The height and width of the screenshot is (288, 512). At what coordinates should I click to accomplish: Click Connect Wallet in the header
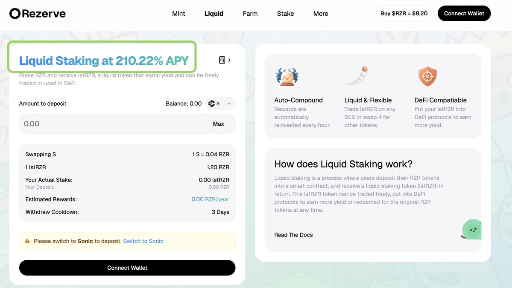pyautogui.click(x=464, y=13)
